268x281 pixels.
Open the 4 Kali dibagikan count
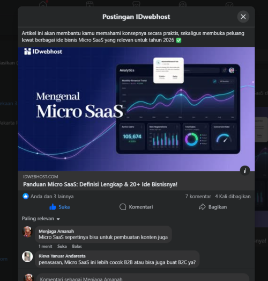click(233, 197)
